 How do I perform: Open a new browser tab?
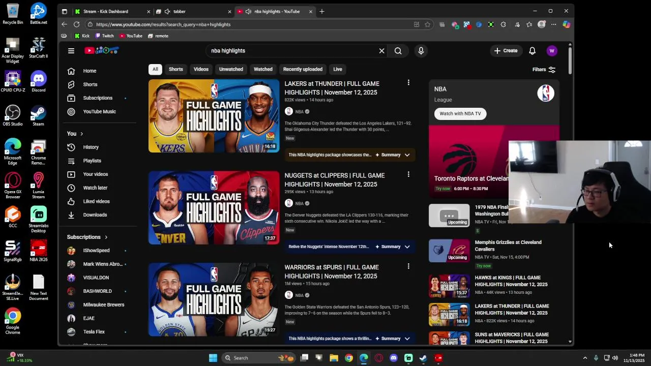tap(322, 11)
